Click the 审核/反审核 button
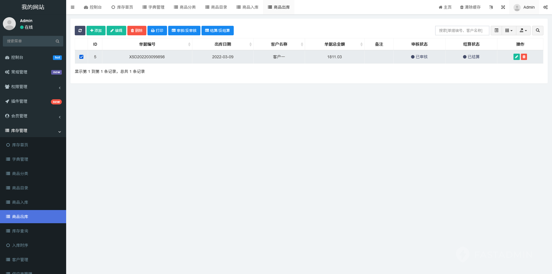This screenshot has width=552, height=274. pos(184,30)
